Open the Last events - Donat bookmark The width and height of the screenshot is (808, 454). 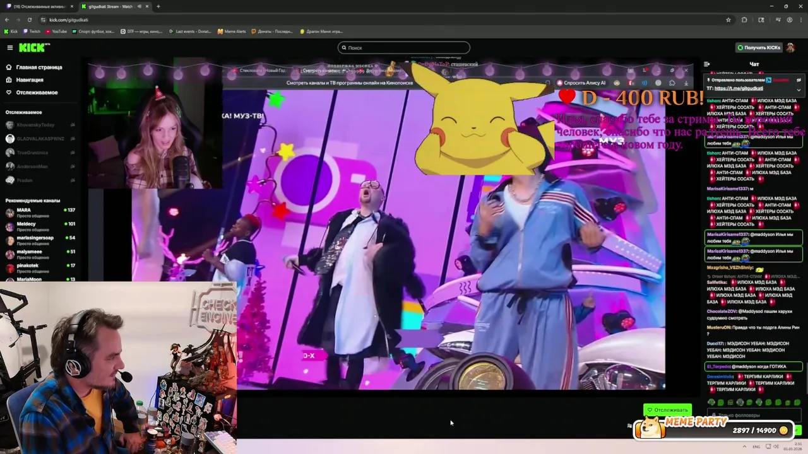[x=190, y=31]
